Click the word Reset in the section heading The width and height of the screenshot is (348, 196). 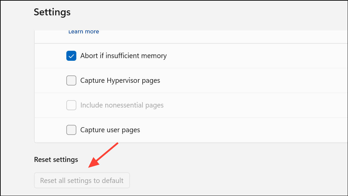pos(43,160)
